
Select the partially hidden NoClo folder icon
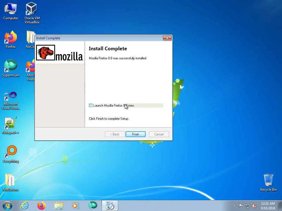[x=30, y=40]
